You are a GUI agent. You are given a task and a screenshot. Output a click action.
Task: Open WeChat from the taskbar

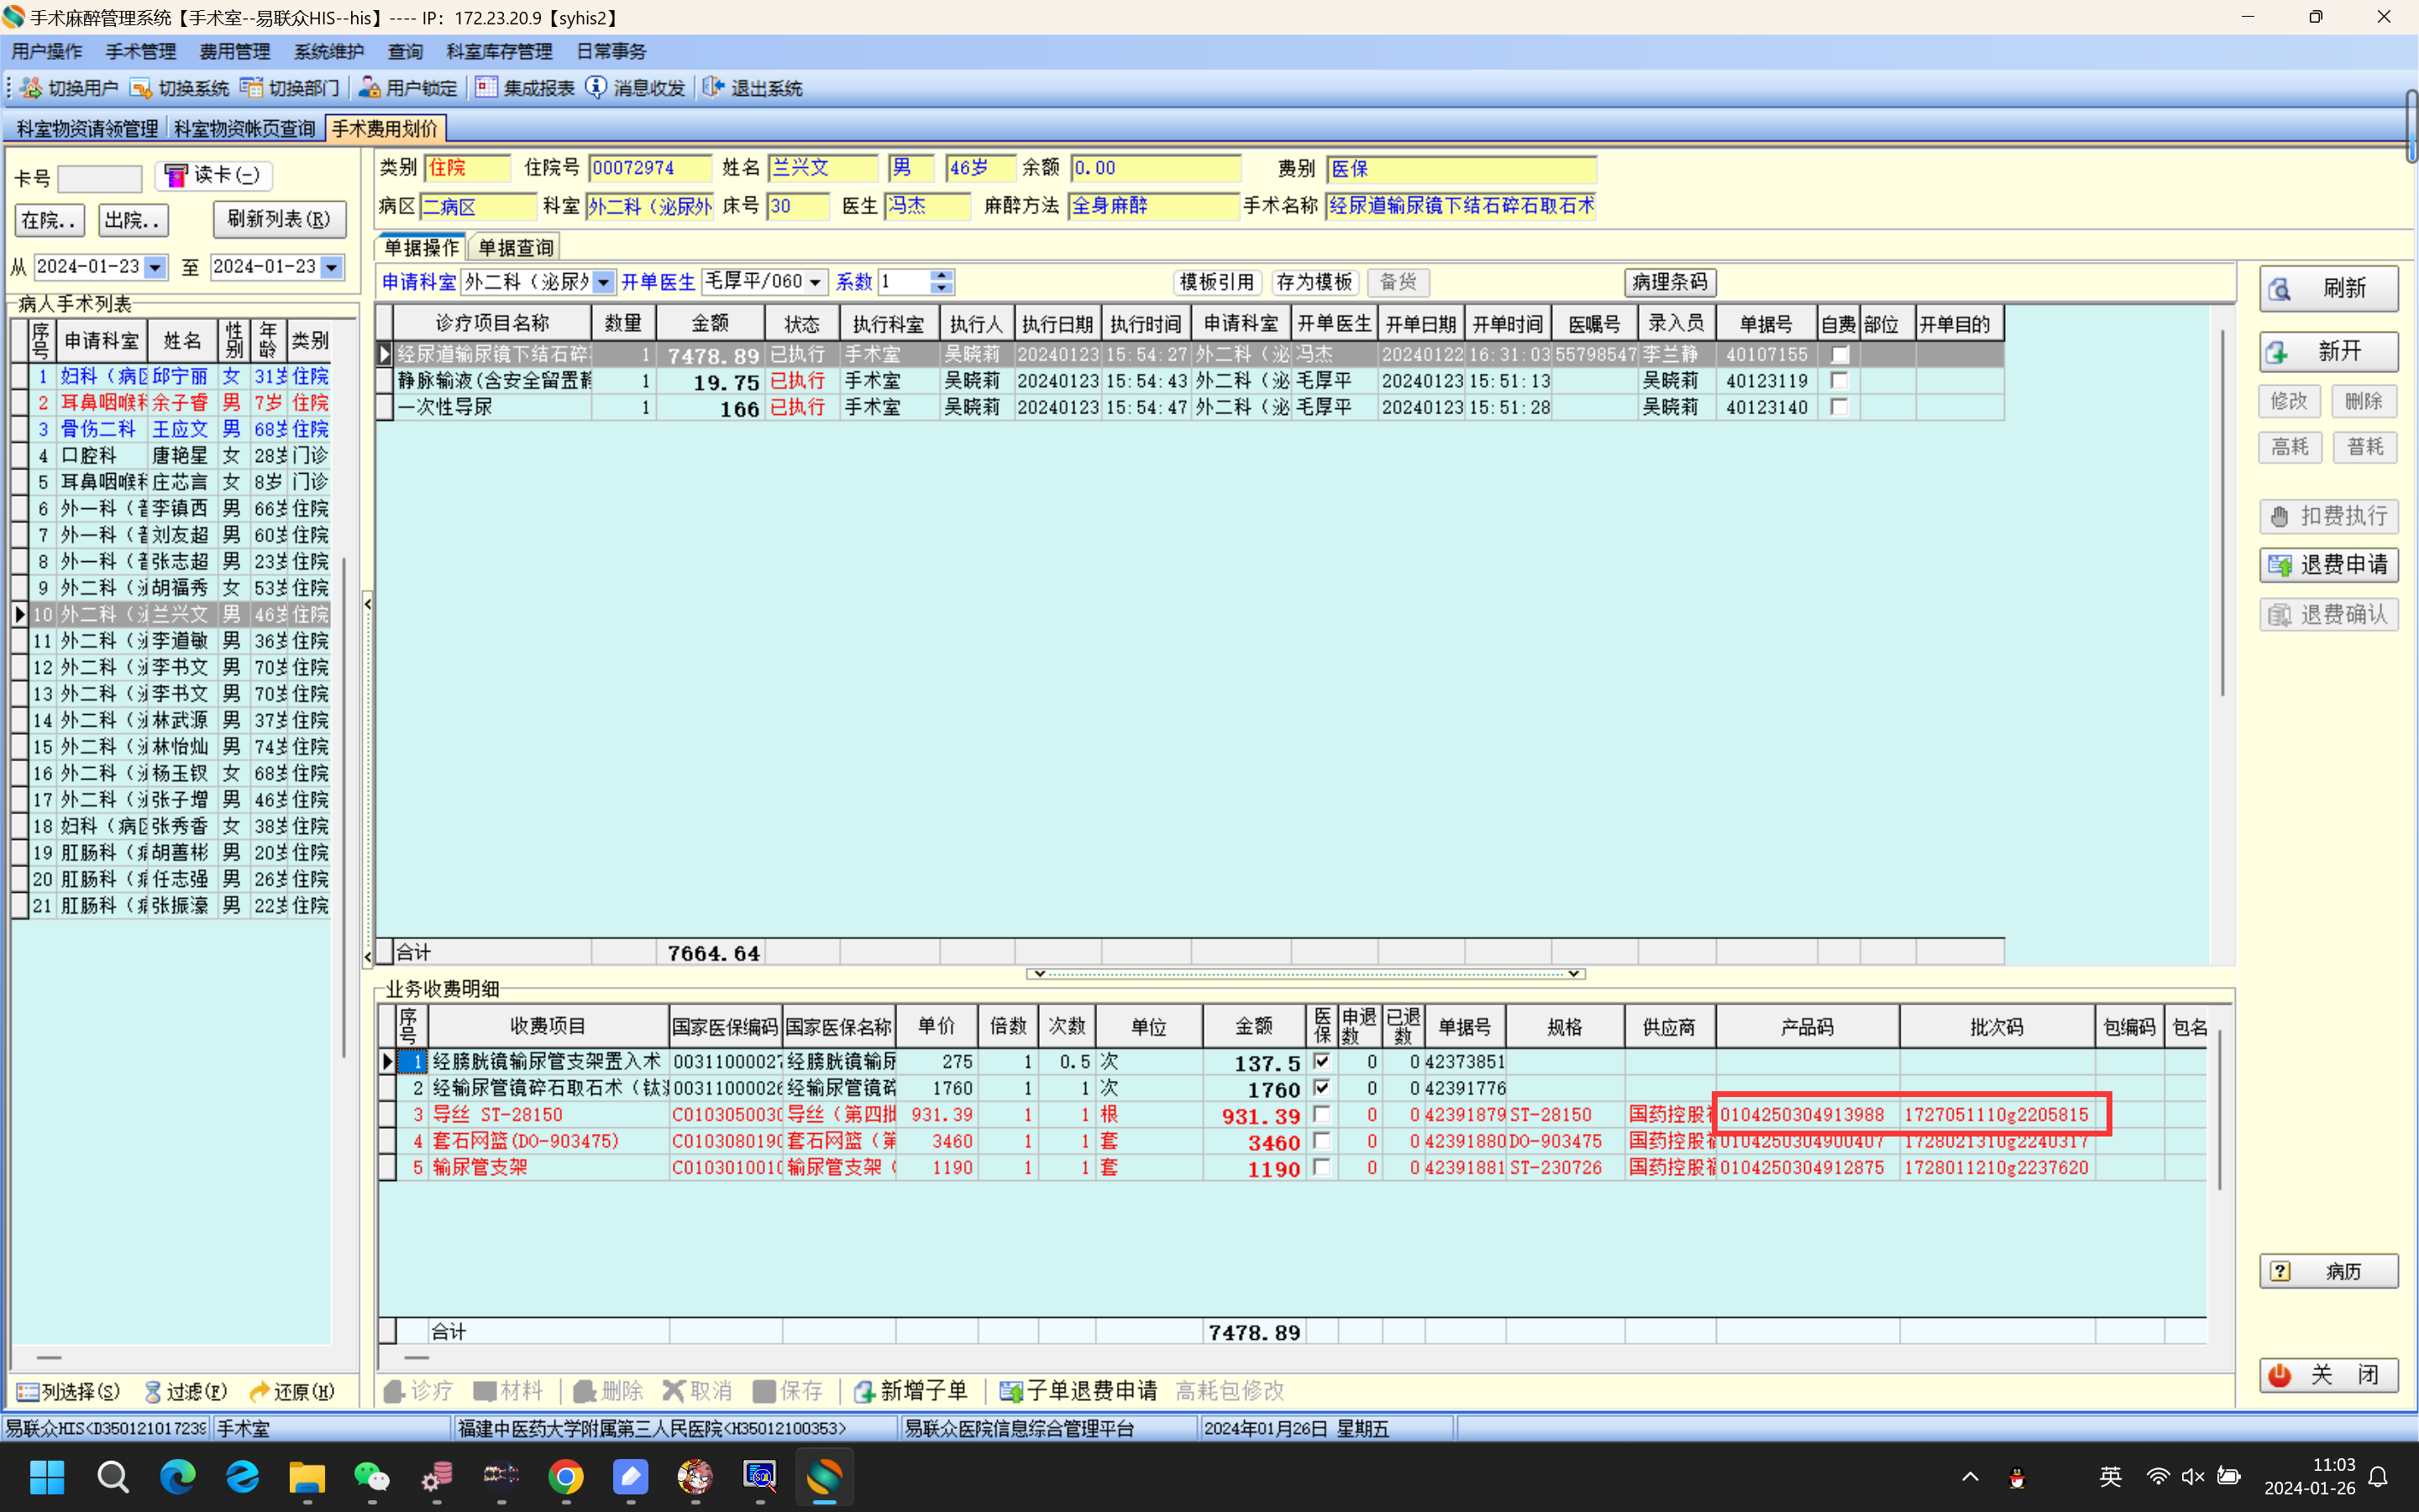tap(372, 1477)
